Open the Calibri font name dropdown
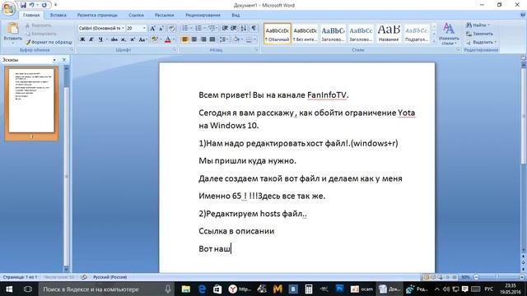The height and width of the screenshot is (296, 527). [x=123, y=29]
